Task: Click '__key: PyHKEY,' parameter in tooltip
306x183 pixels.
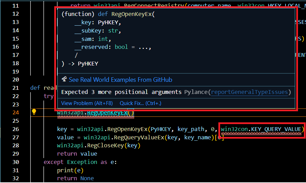Action: click(x=98, y=23)
